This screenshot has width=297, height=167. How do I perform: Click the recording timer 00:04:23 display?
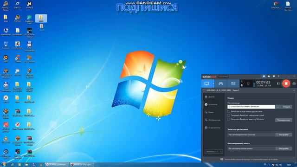pos(263,82)
